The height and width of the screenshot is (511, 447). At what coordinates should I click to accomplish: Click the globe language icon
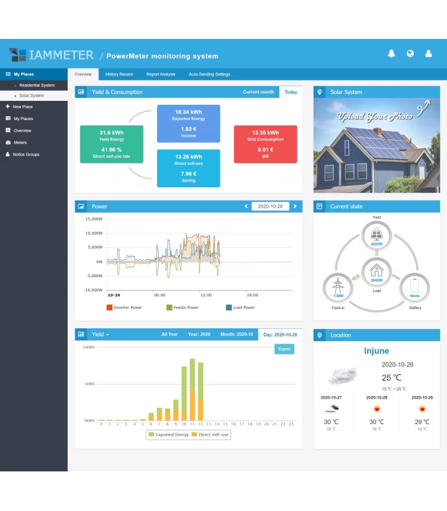[410, 54]
